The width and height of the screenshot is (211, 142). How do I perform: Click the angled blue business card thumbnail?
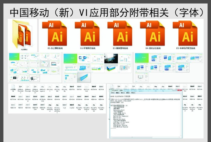[84, 77]
